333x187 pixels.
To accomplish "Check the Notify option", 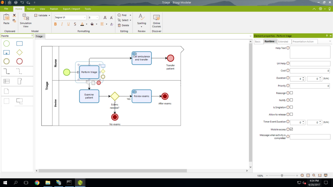I will (x=291, y=100).
